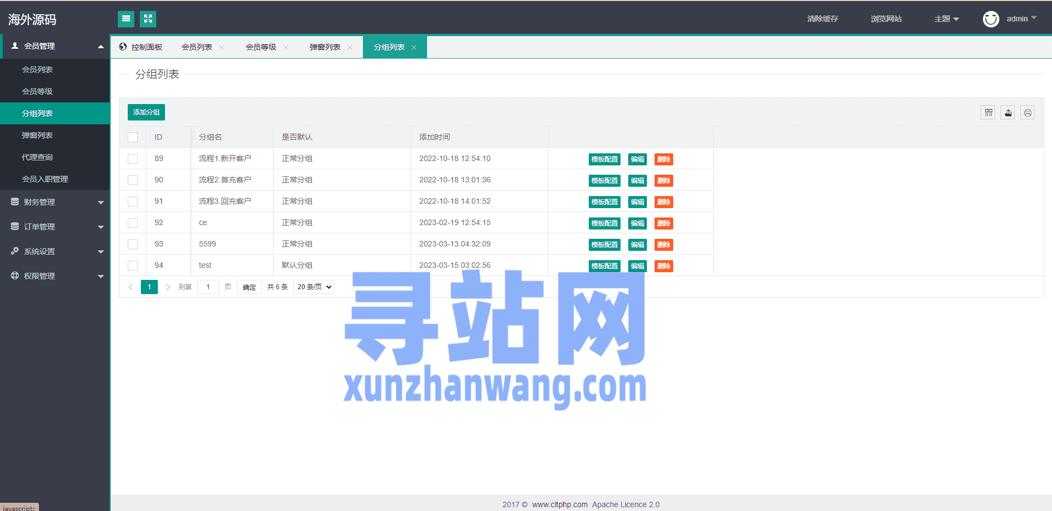Click the admin avatar icon
1052x511 pixels.
click(991, 19)
